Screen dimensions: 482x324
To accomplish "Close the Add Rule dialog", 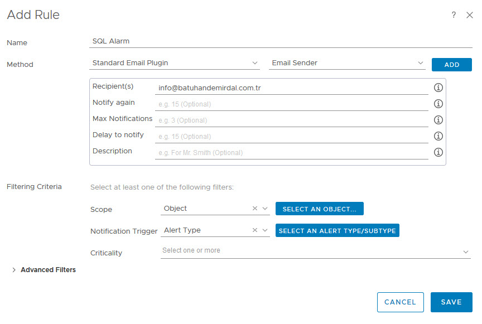I will (x=469, y=16).
